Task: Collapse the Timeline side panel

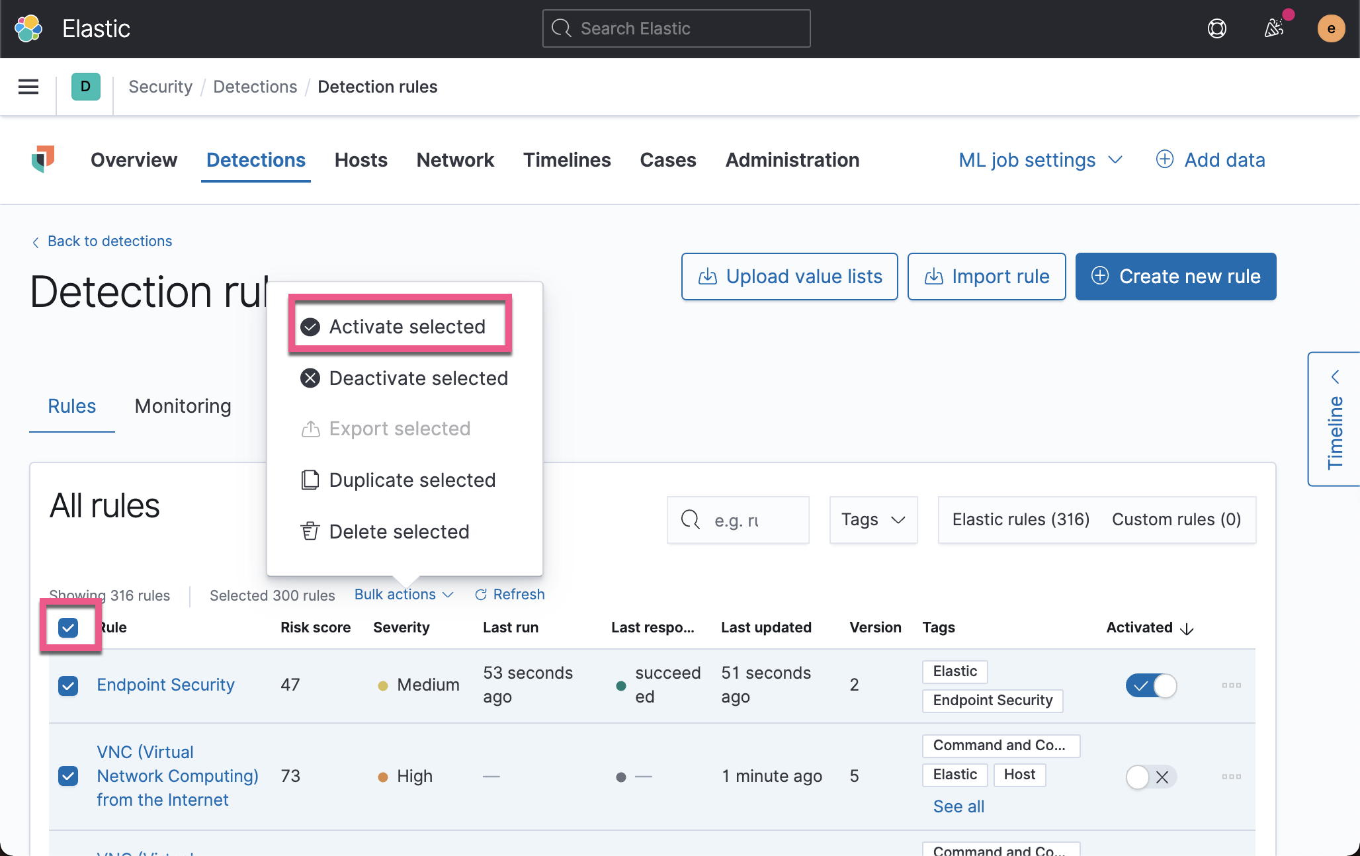Action: 1336,377
